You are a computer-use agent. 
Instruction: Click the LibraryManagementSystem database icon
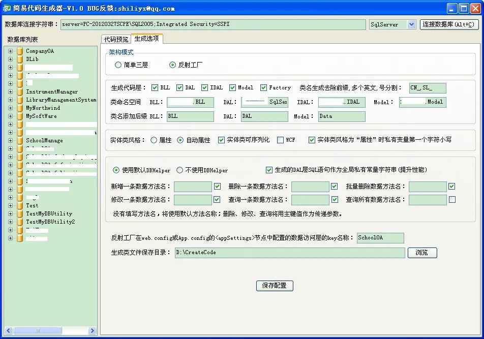click(x=20, y=100)
